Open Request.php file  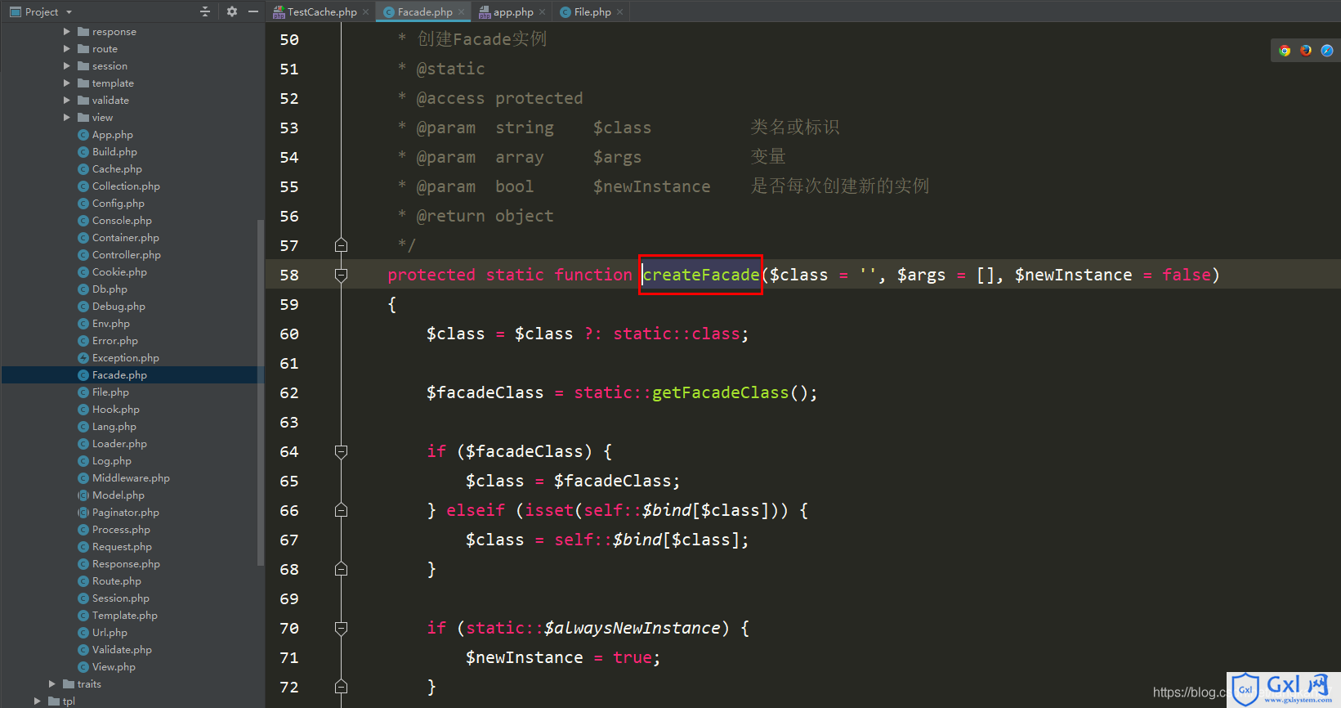coord(122,547)
